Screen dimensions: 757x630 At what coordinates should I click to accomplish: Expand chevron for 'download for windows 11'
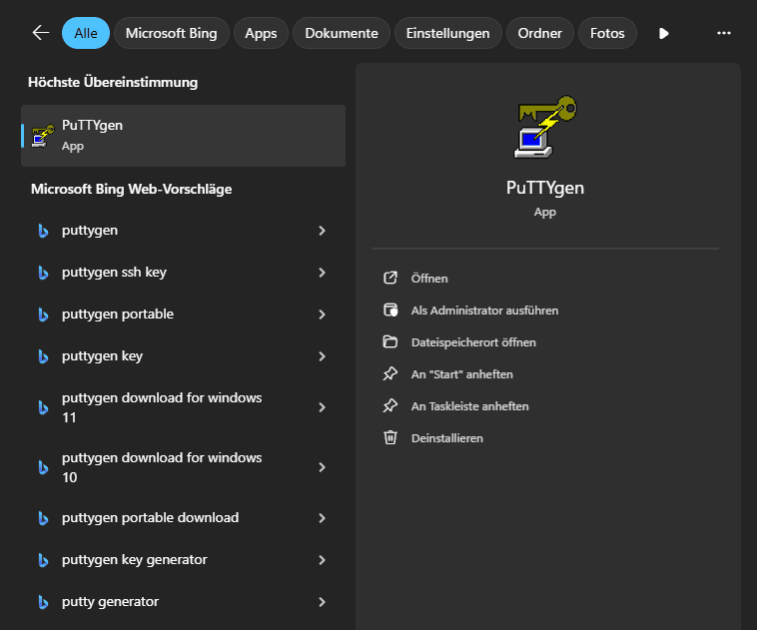point(322,407)
